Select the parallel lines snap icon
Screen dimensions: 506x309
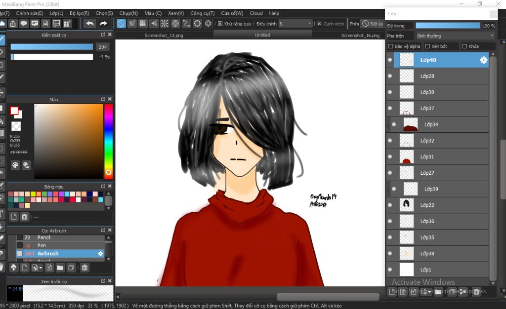[132, 24]
